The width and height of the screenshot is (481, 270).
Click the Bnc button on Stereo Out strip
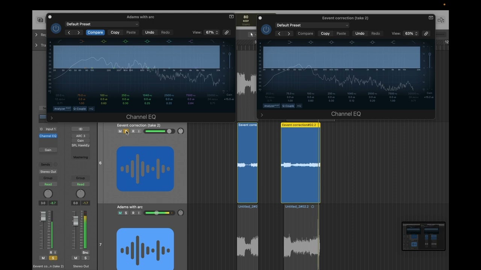85,252
